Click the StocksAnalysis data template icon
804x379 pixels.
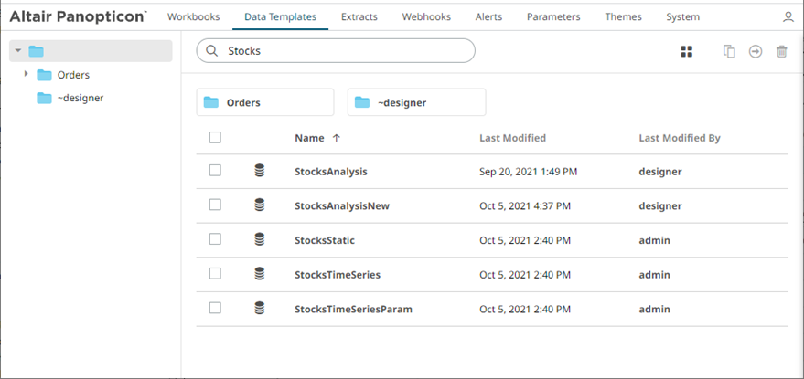pyautogui.click(x=260, y=171)
